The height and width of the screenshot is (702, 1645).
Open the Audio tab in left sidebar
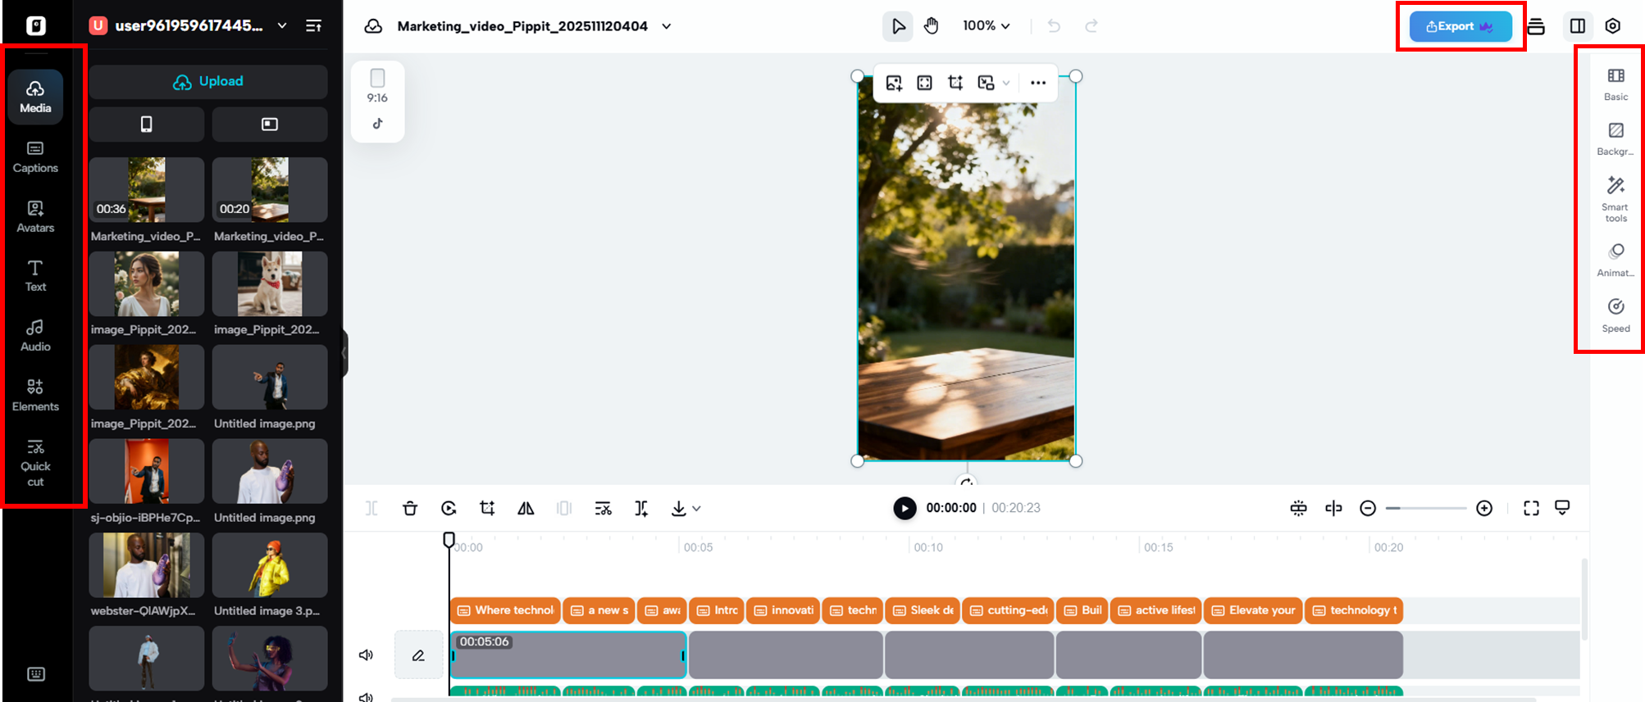point(35,336)
